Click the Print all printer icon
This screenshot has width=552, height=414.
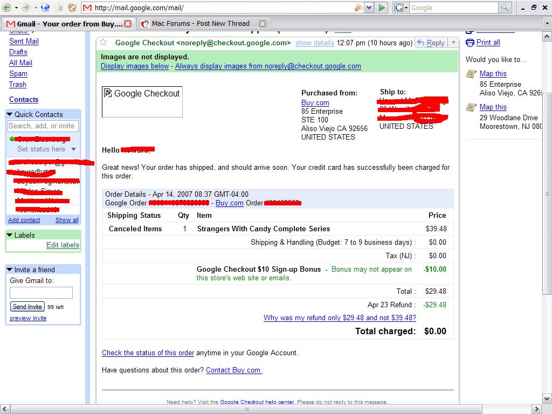470,43
